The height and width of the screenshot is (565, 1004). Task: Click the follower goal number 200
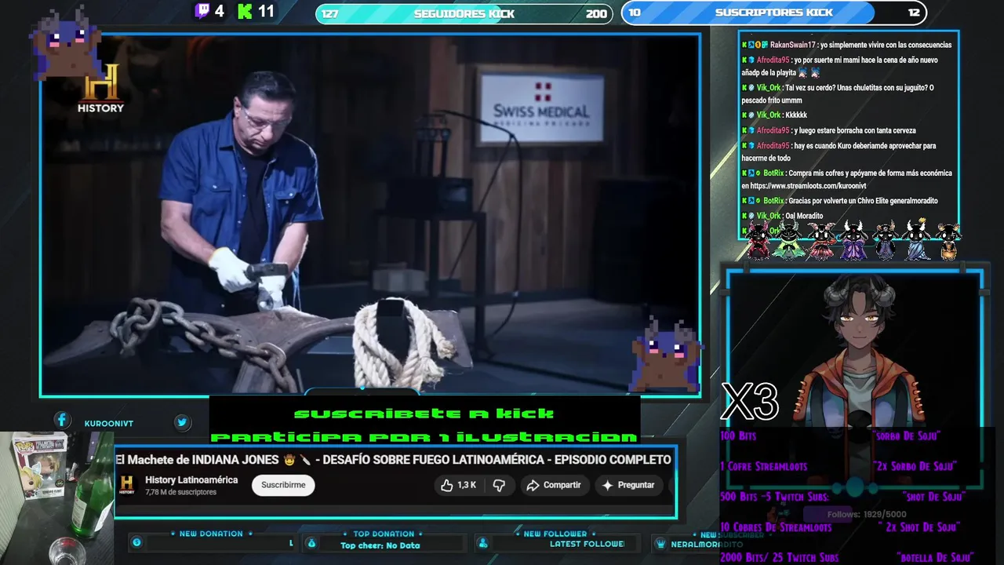pyautogui.click(x=596, y=13)
